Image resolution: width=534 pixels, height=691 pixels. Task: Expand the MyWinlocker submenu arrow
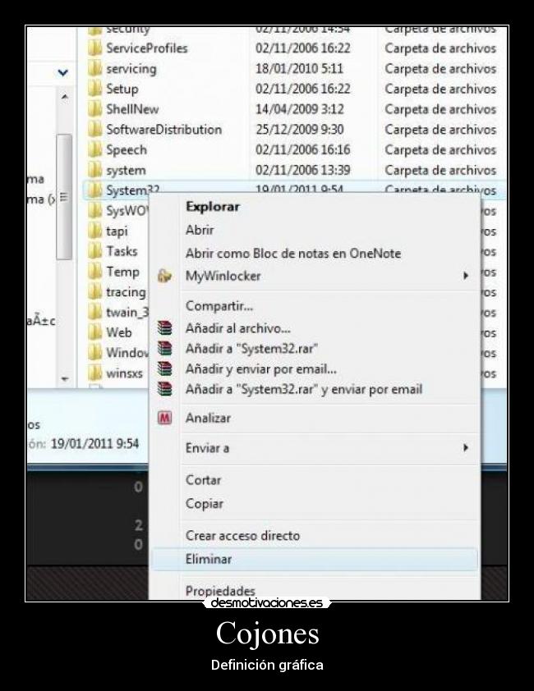(466, 276)
